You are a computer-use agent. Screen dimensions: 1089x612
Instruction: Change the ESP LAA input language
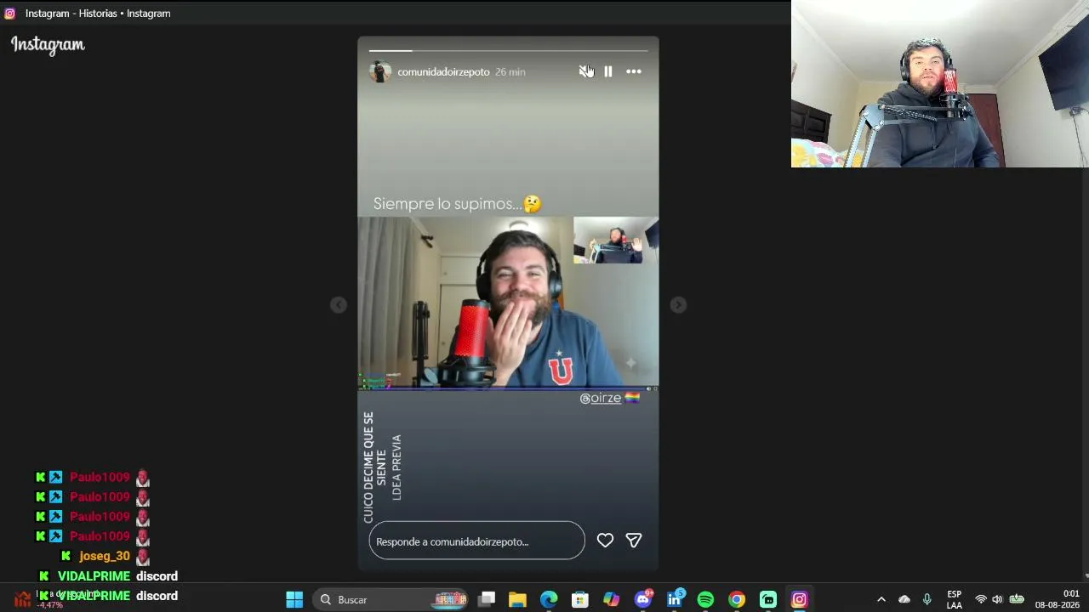pos(955,600)
